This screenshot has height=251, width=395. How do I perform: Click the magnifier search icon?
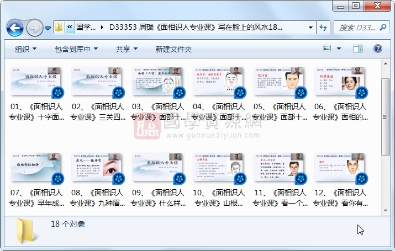pyautogui.click(x=383, y=27)
